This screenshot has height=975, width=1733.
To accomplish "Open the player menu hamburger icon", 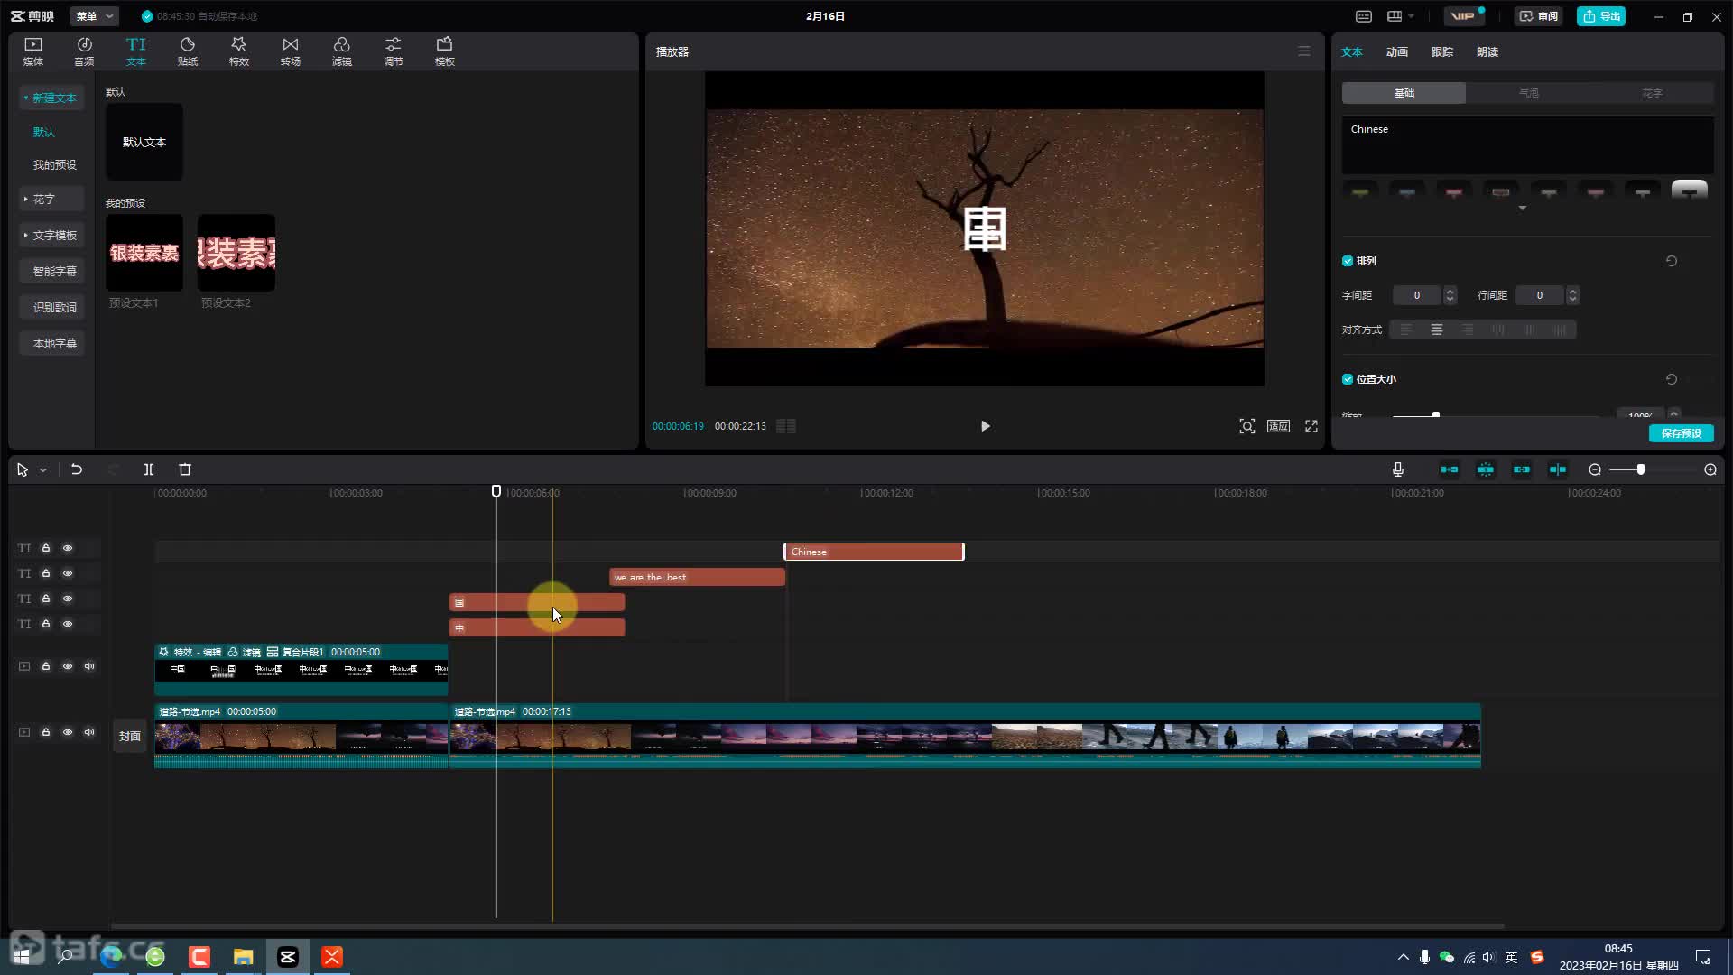I will pos(1304,51).
